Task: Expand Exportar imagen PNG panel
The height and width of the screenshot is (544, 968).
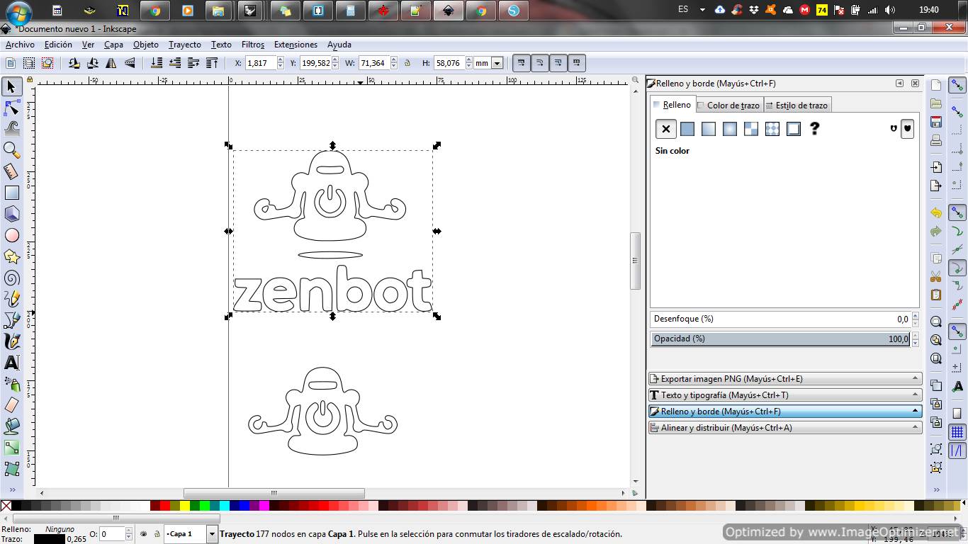Action: 785,379
